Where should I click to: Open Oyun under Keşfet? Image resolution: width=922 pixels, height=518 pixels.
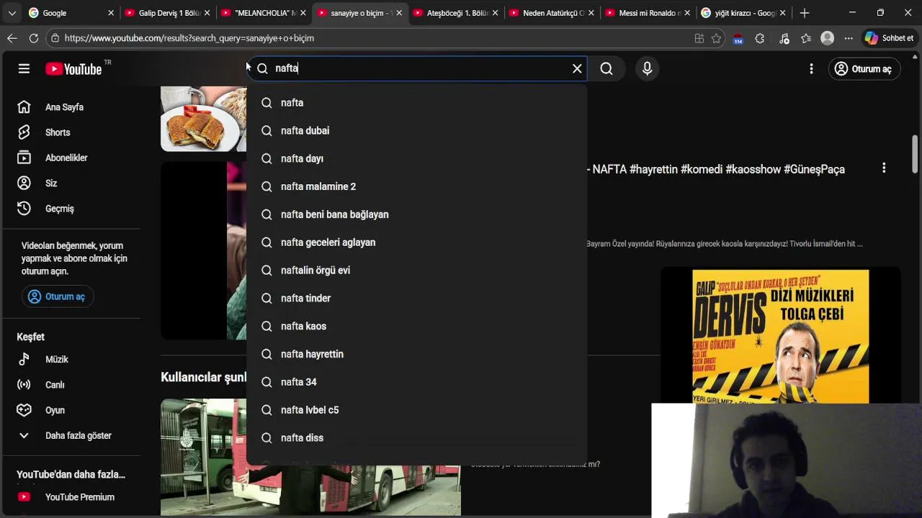(x=71, y=410)
